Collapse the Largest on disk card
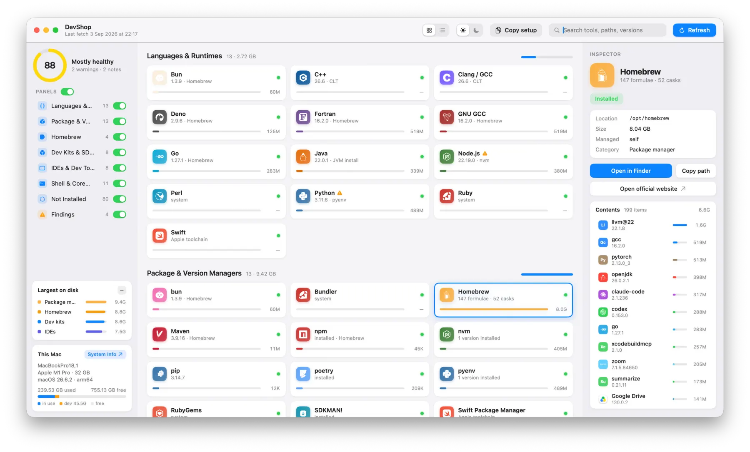The height and width of the screenshot is (452, 750). tap(122, 290)
